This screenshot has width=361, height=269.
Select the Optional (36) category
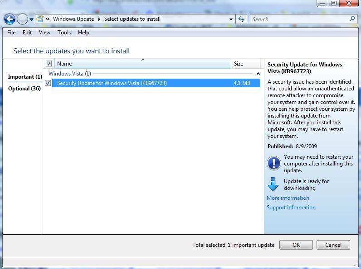[x=24, y=89]
